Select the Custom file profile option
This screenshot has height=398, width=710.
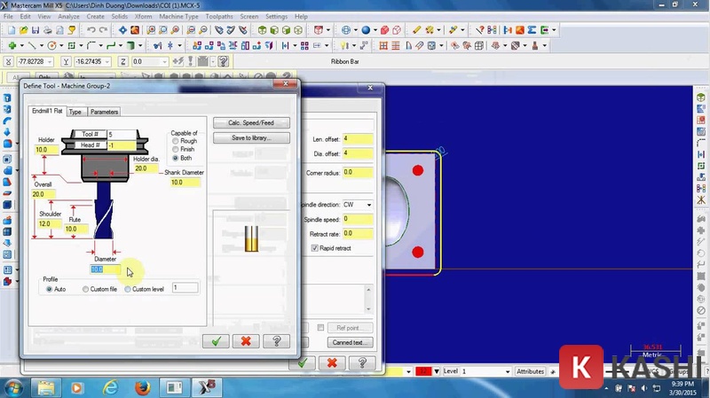tap(85, 289)
